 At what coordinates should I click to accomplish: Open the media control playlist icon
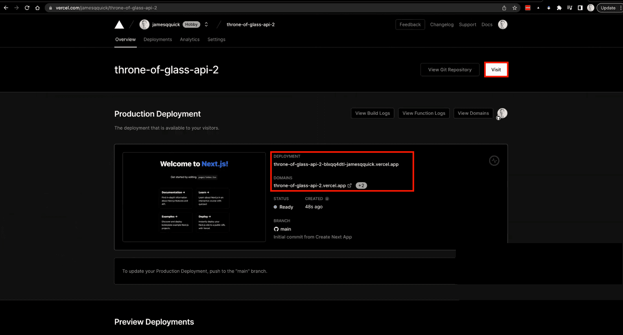(570, 8)
